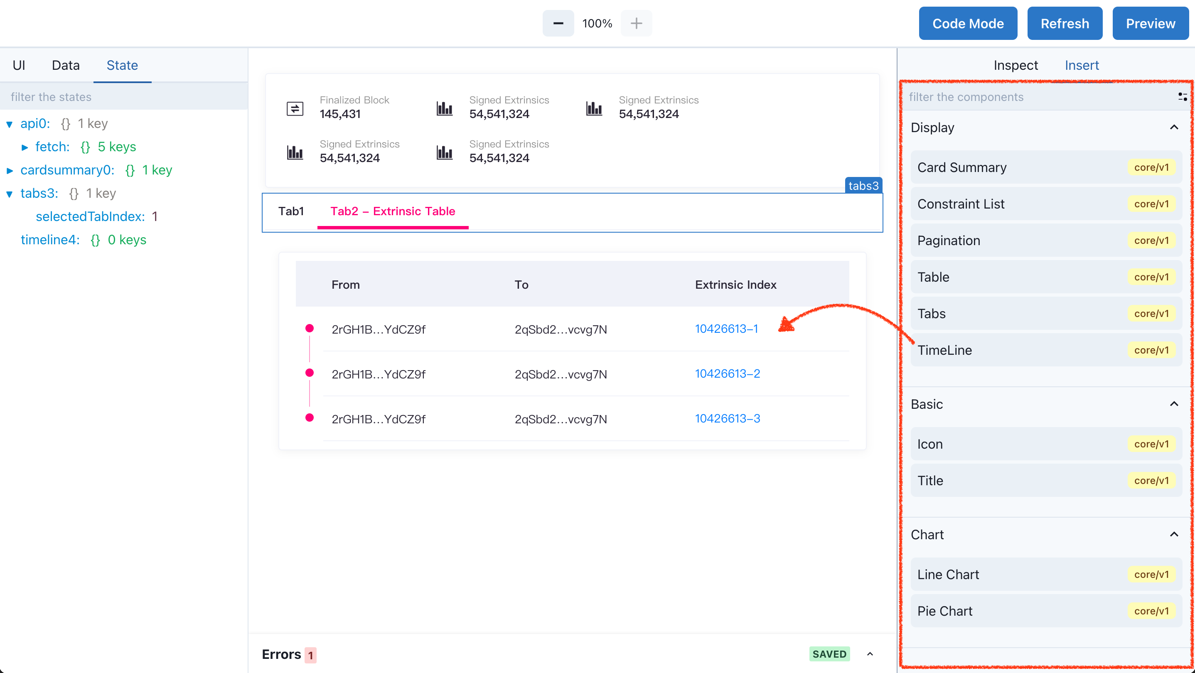
Task: Click the Finalized Block swap icon
Action: click(x=295, y=108)
